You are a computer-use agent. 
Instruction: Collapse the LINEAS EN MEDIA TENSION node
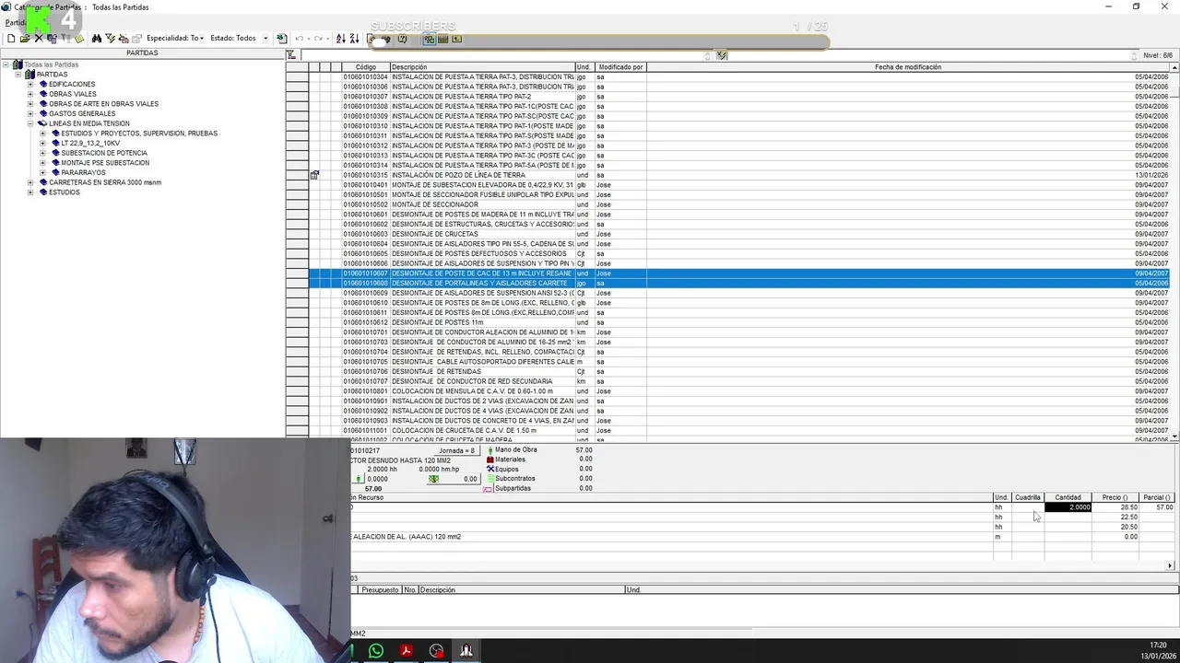(30, 123)
